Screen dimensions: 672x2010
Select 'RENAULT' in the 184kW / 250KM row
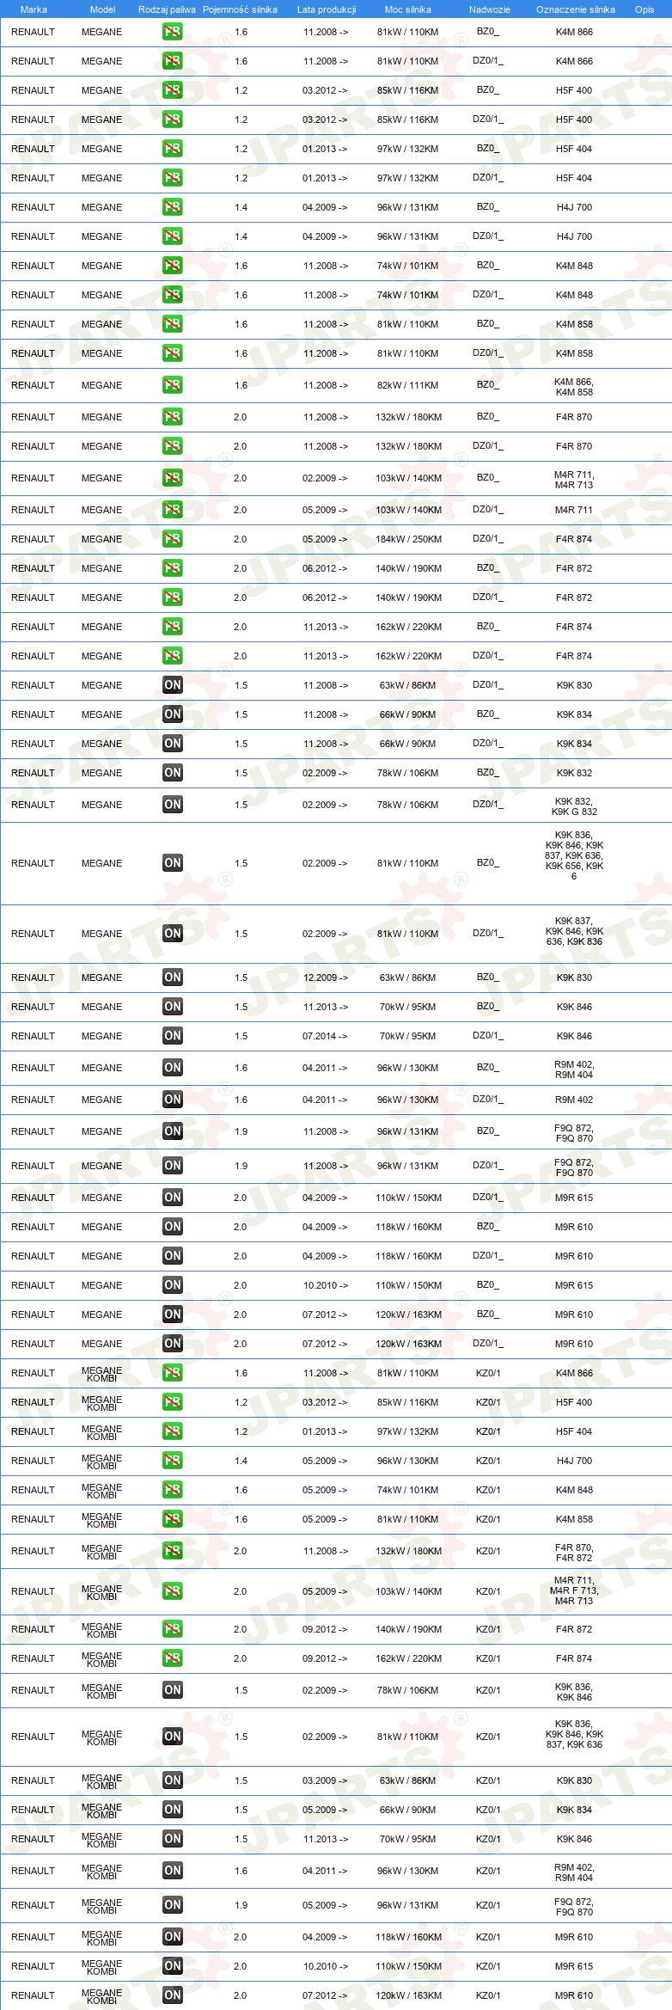(x=33, y=539)
